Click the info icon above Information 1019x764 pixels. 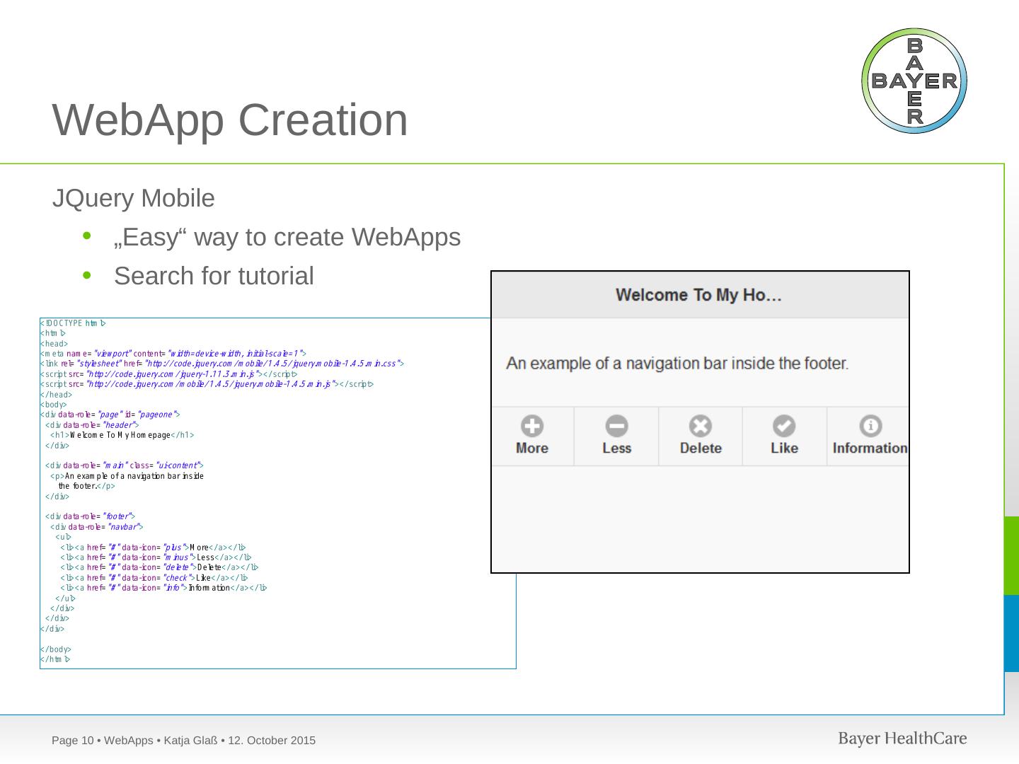tap(870, 426)
